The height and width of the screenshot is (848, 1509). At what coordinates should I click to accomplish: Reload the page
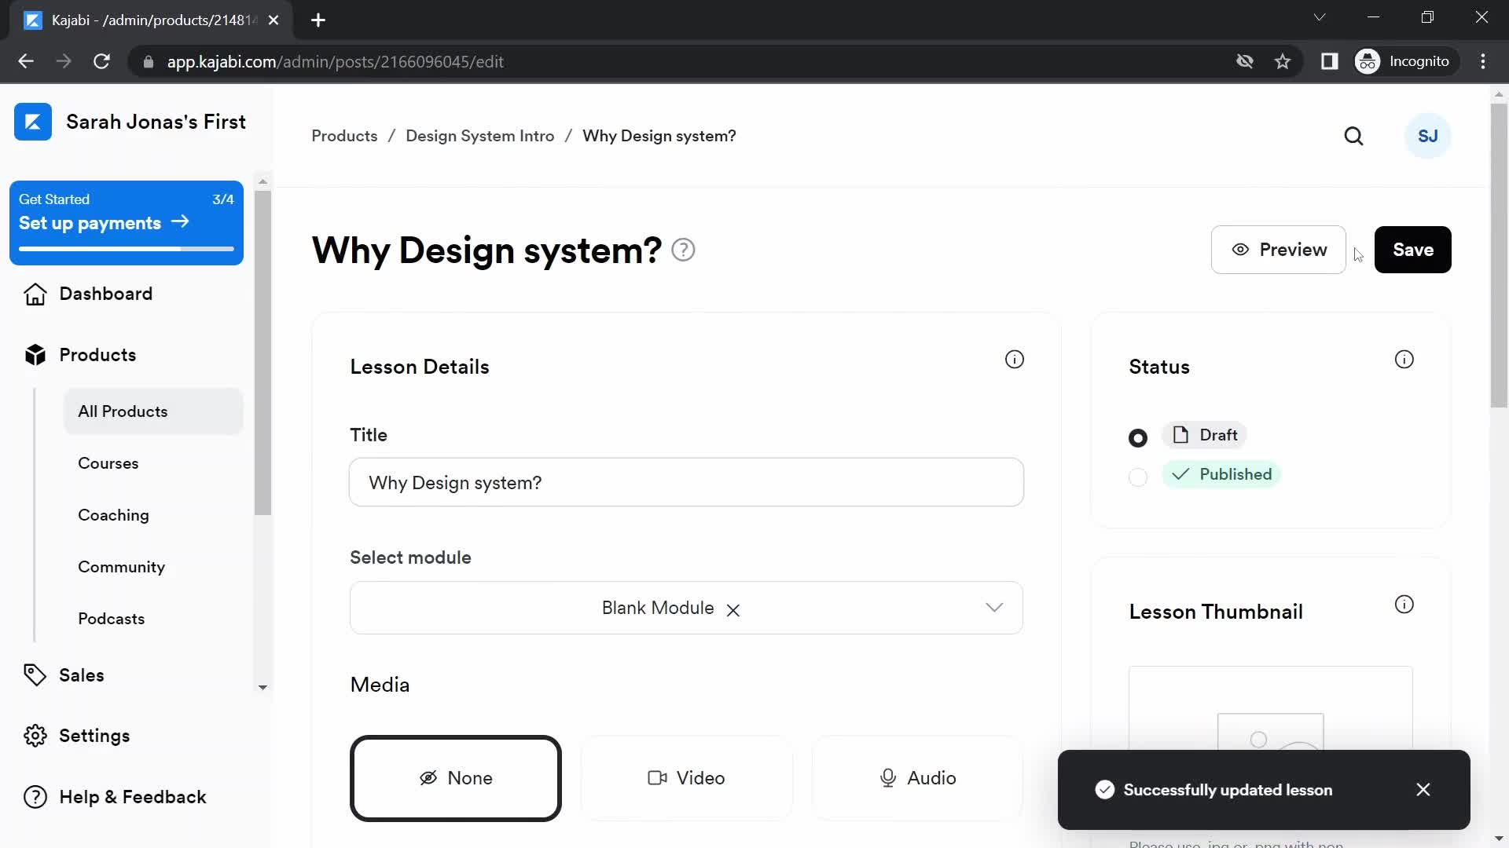(101, 61)
